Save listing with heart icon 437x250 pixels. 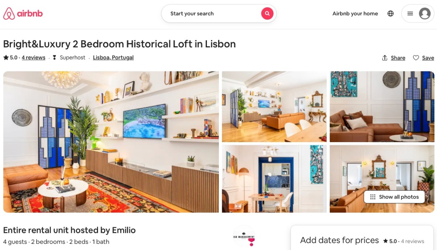point(416,58)
